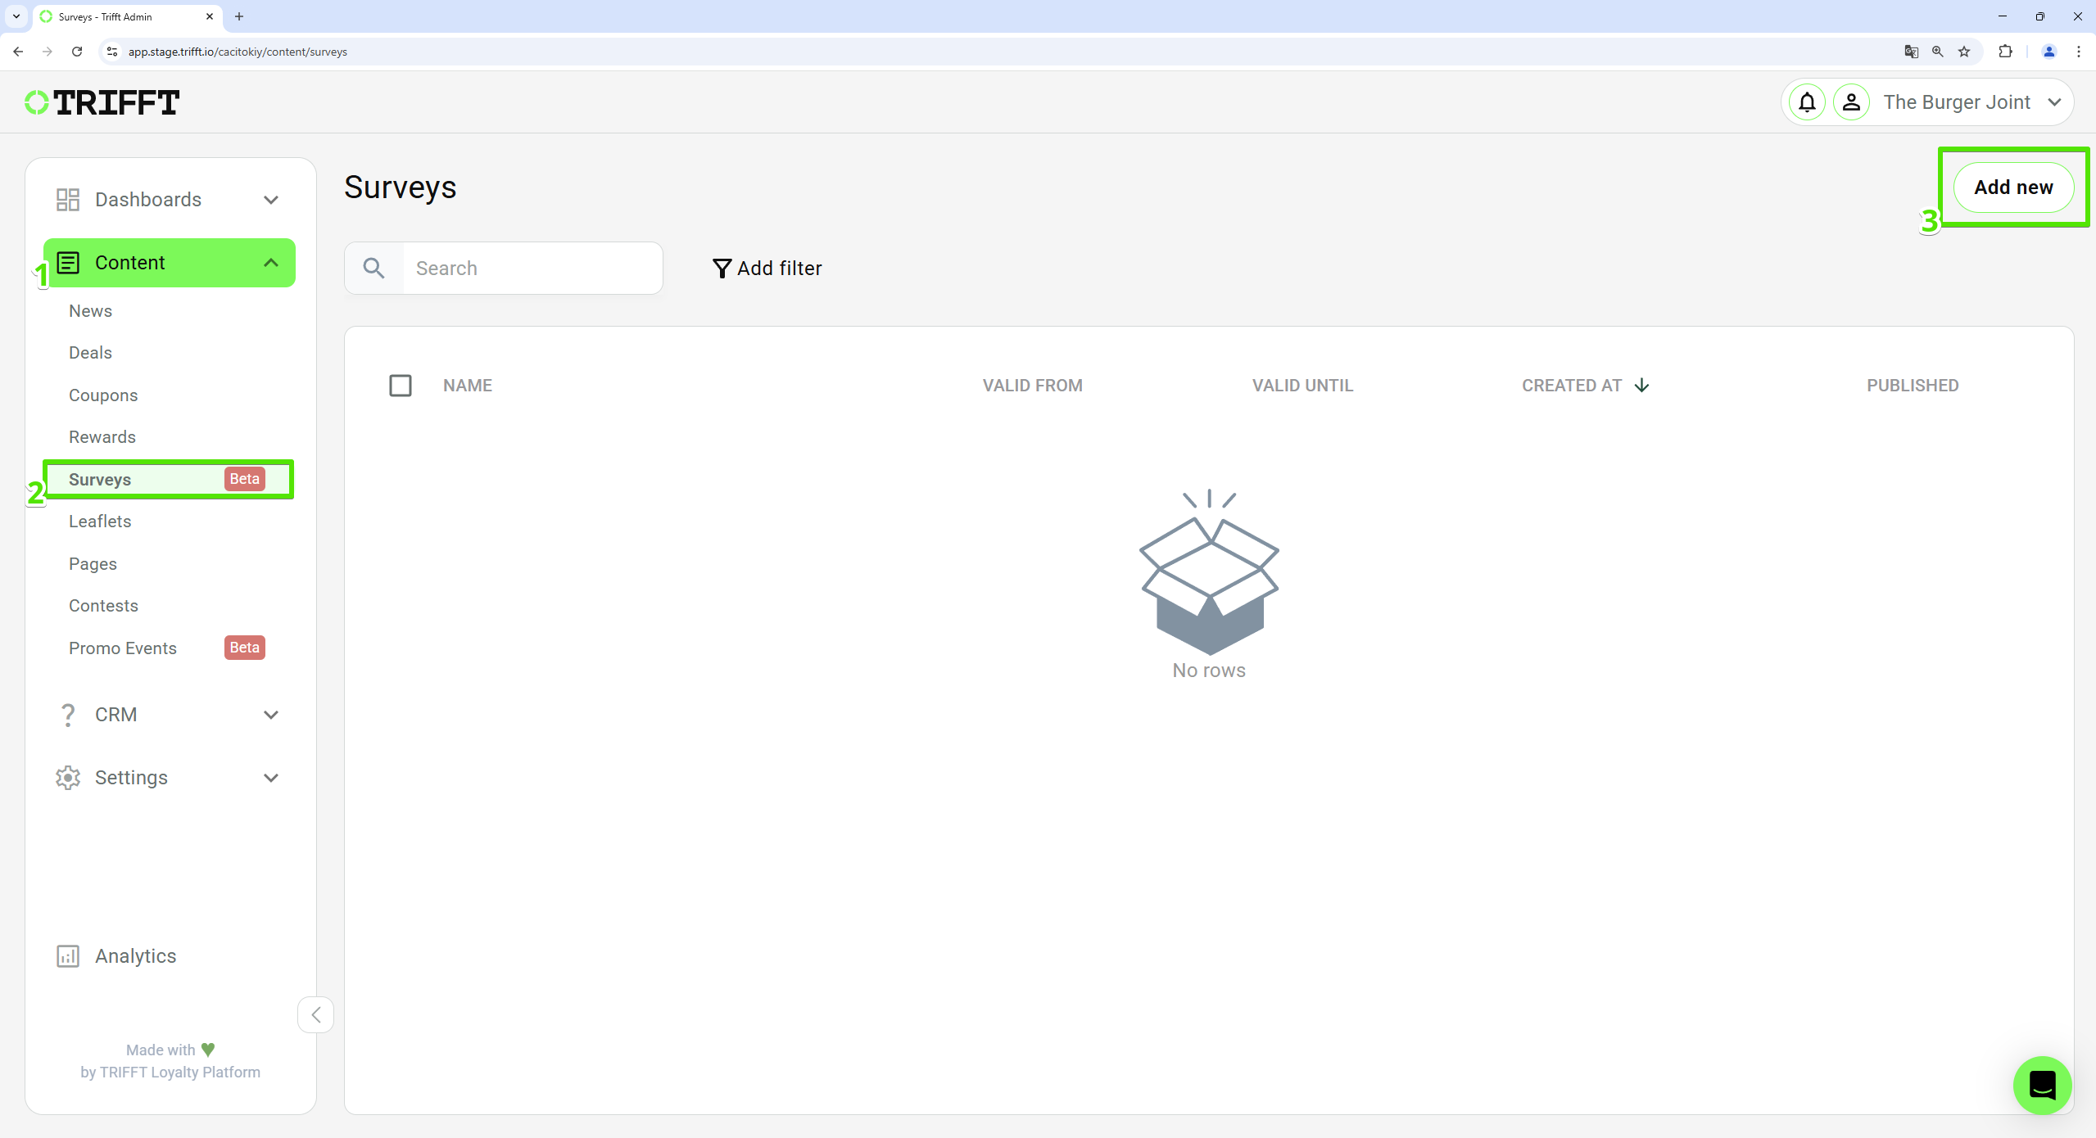The width and height of the screenshot is (2096, 1138).
Task: Click the collapse sidebar arrow
Action: 315,1014
